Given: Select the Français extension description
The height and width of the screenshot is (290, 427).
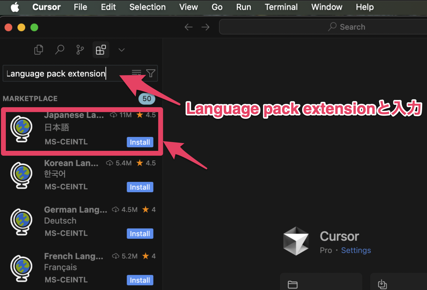Looking at the screenshot, I should click(61, 267).
